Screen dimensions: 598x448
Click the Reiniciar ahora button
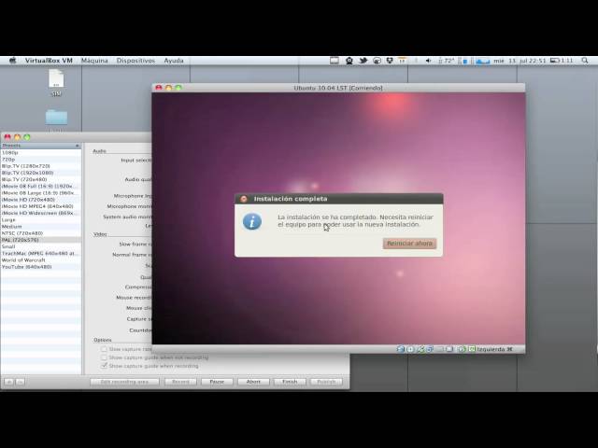(x=409, y=244)
